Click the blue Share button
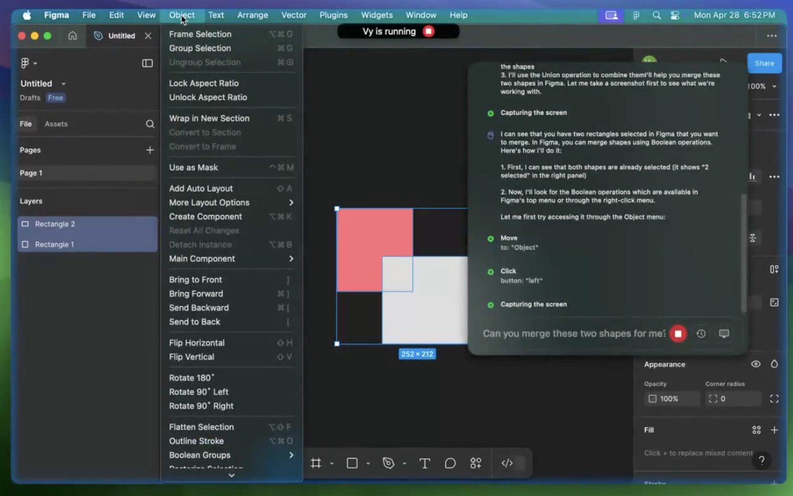The width and height of the screenshot is (793, 496). [764, 63]
